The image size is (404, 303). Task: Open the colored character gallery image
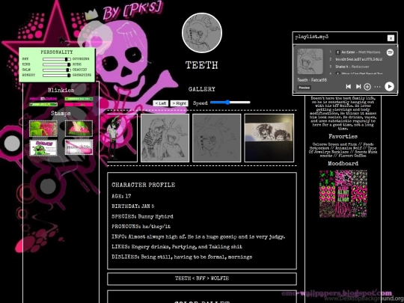click(x=122, y=138)
